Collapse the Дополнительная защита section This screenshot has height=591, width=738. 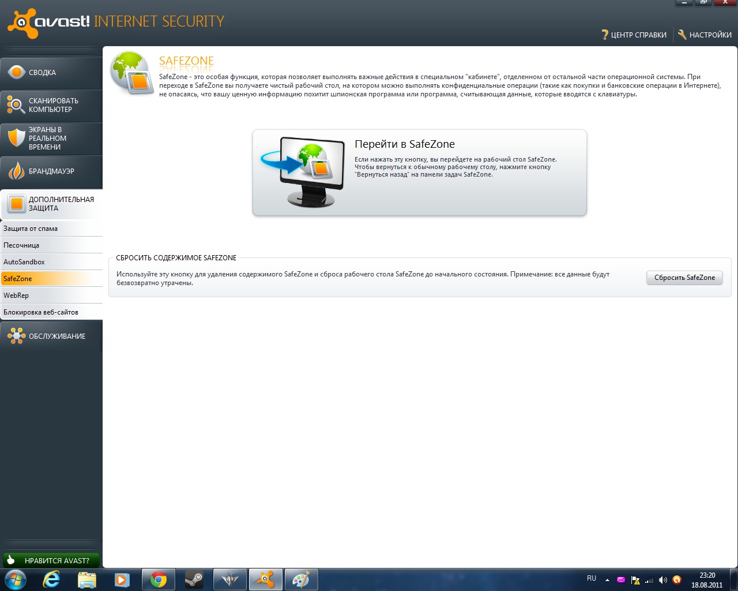[x=51, y=204]
